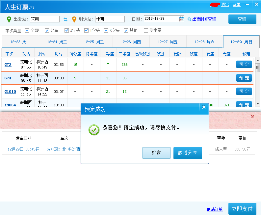
Task: Click the green success checkmark icon
Action: pyautogui.click(x=94, y=130)
